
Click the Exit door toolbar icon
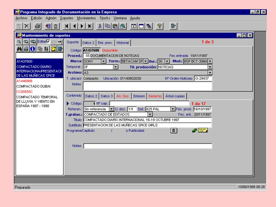point(173,26)
